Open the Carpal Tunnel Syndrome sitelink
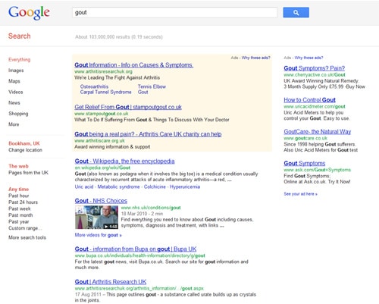Viewport: 379px width, 304px height. pyautogui.click(x=105, y=92)
